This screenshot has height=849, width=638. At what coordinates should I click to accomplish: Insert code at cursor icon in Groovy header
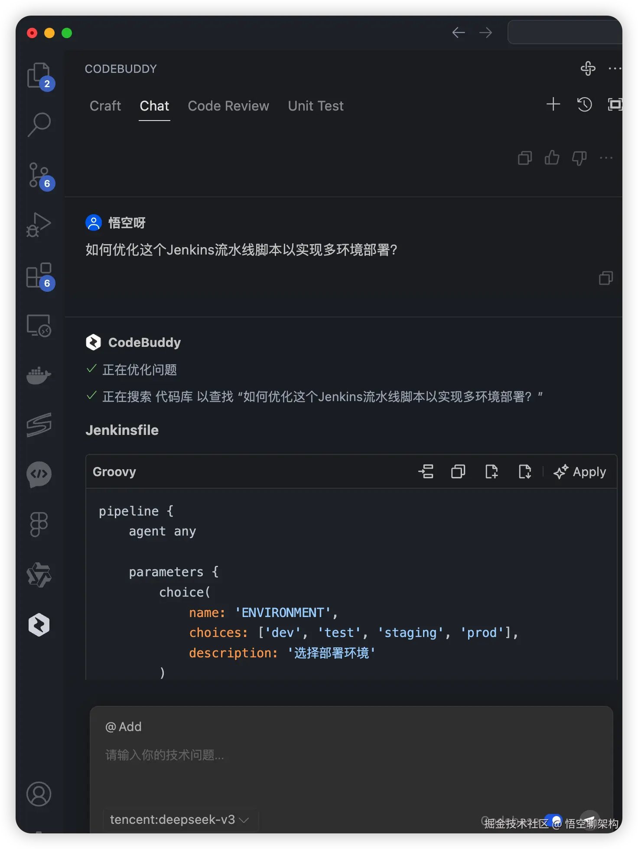(x=426, y=471)
